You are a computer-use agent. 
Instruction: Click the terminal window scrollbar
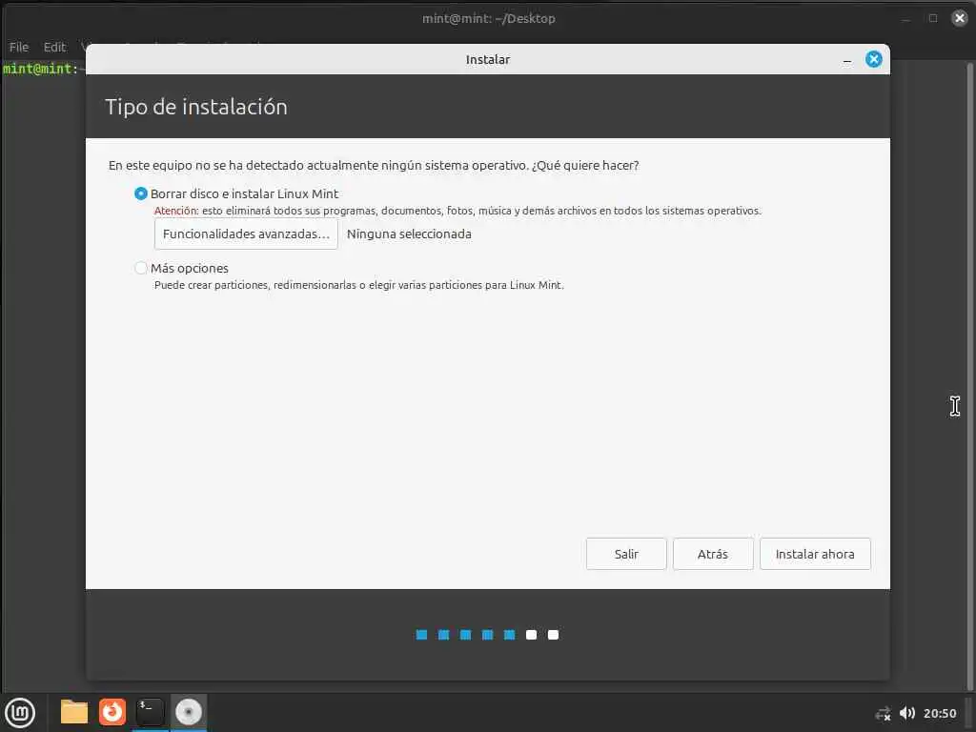click(x=969, y=376)
